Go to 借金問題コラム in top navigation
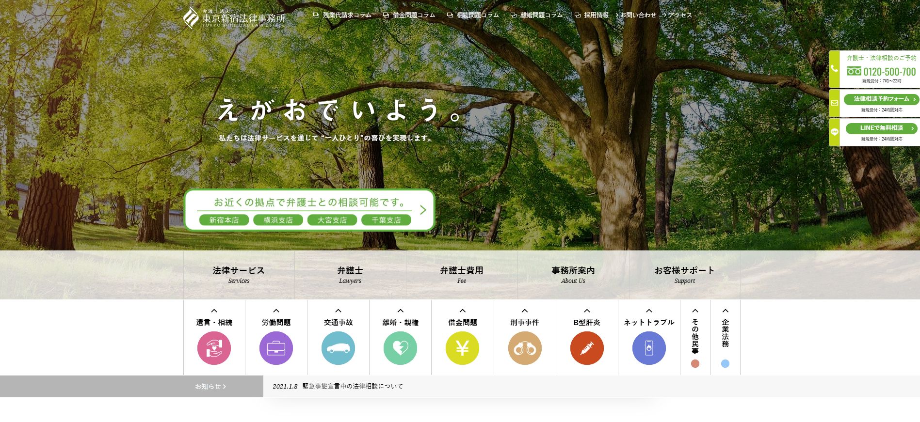 (414, 15)
